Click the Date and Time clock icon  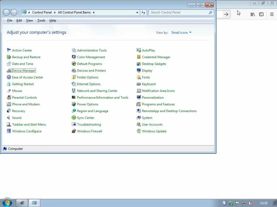(x=9, y=64)
